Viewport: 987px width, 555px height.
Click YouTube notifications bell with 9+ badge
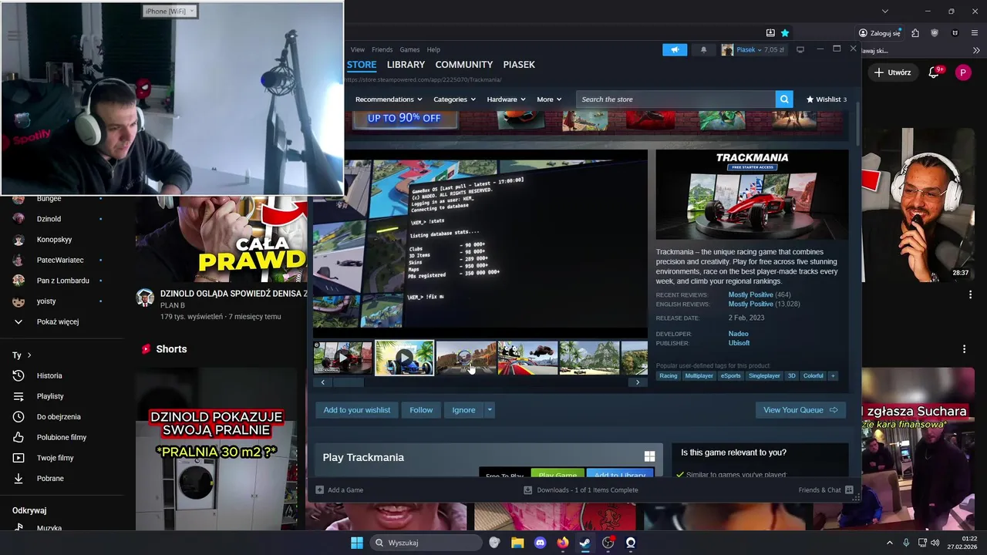(x=935, y=72)
